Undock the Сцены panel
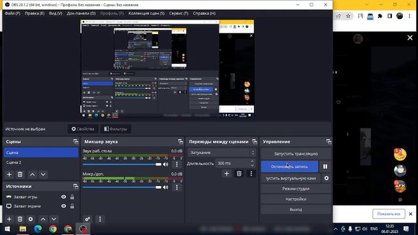This screenshot has width=418, height=235. (76, 142)
